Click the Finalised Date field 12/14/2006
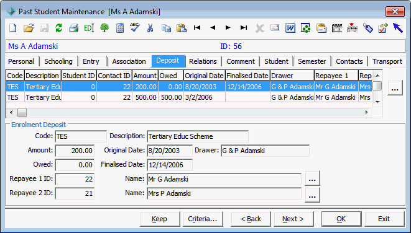The height and width of the screenshot is (233, 411). (x=170, y=165)
